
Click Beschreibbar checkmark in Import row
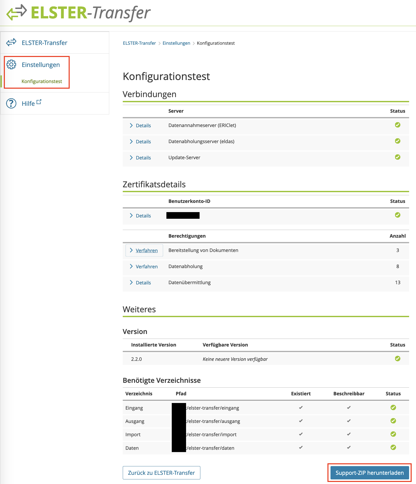(349, 434)
